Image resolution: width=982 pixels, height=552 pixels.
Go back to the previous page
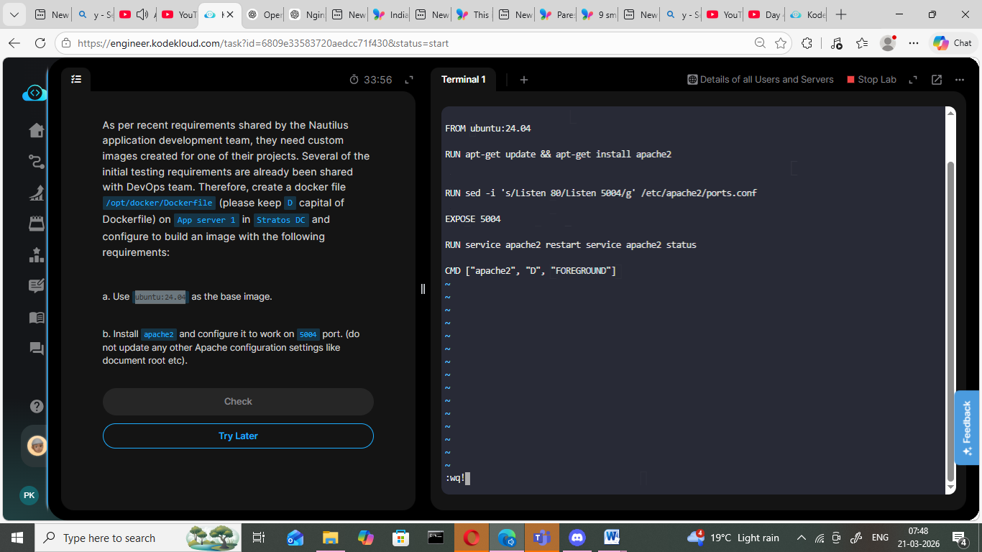pos(14,43)
